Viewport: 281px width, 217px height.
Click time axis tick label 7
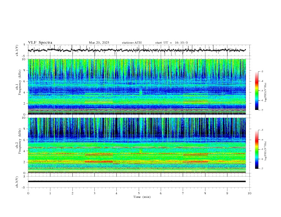[x=183, y=193]
